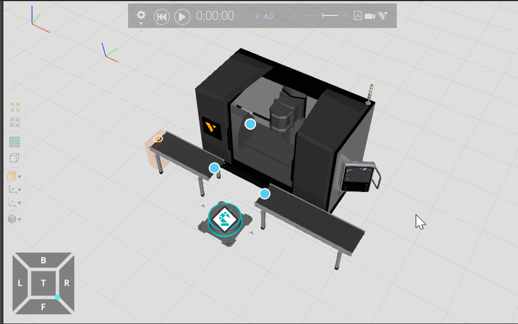Switch to Left view on navigation cube
Image resolution: width=518 pixels, height=324 pixels.
[x=20, y=283]
